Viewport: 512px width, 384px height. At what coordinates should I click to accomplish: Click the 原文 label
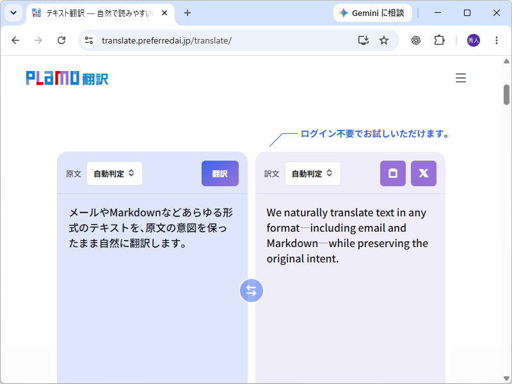(73, 173)
